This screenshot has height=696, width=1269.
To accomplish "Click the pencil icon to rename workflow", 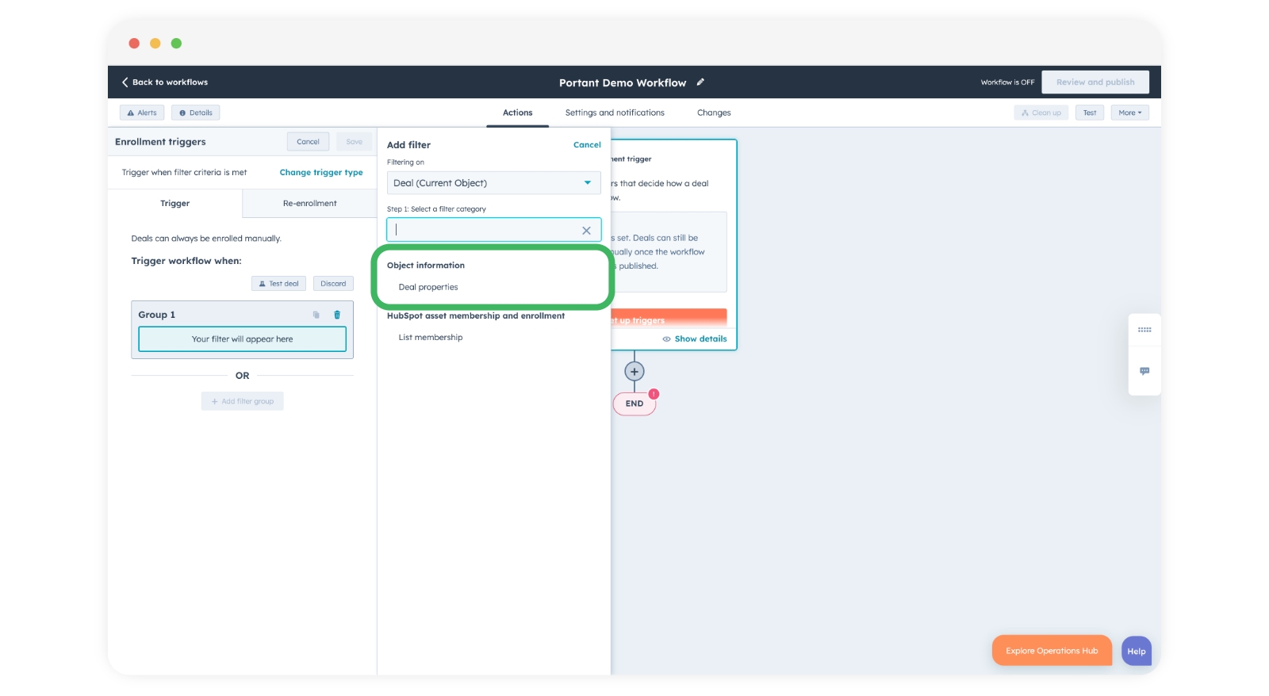I will click(700, 82).
